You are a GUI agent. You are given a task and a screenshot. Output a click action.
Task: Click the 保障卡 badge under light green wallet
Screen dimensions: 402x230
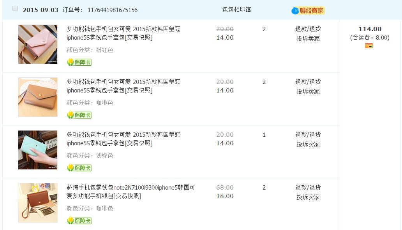(79, 168)
